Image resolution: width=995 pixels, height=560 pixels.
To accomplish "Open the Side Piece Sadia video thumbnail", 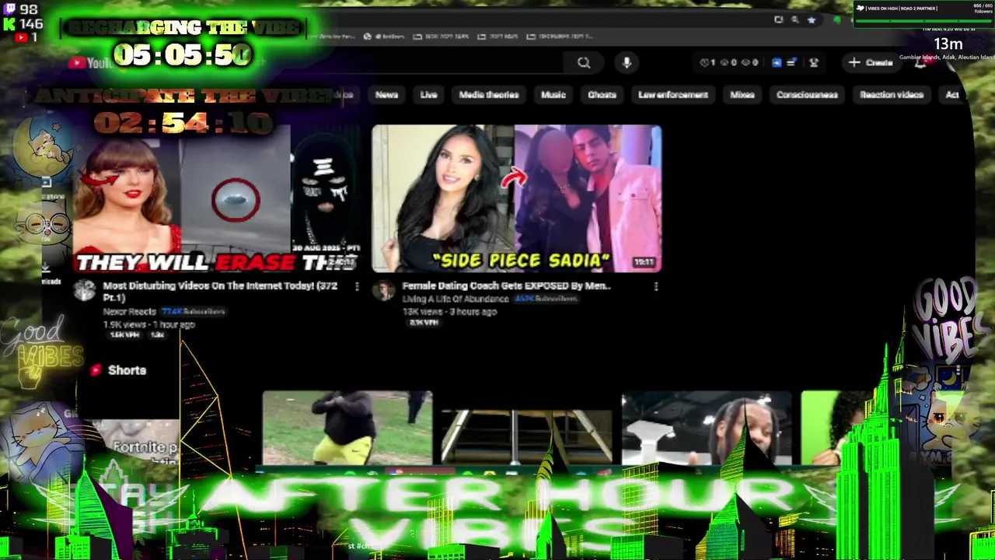I will click(517, 198).
